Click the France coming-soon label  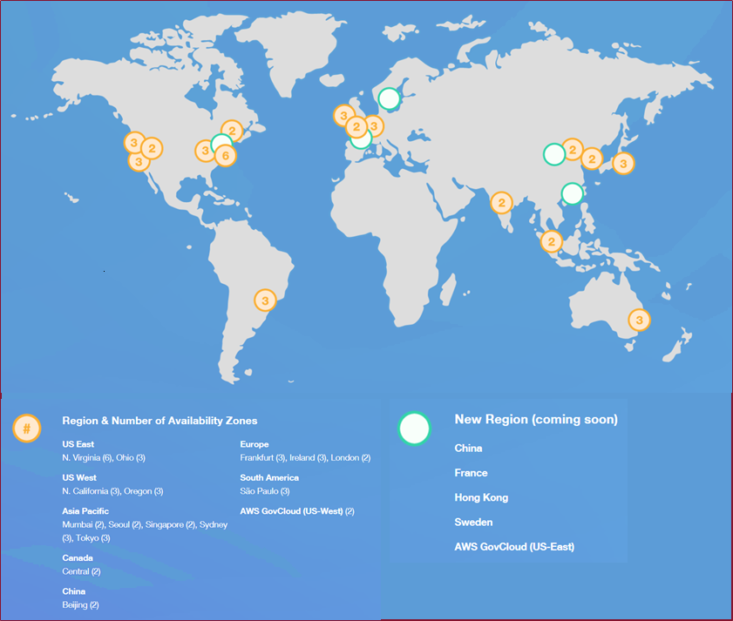click(471, 473)
